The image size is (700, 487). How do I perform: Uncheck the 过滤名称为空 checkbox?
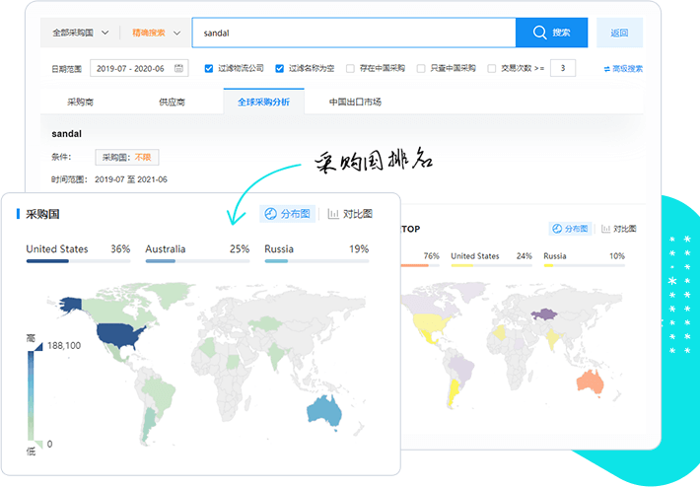pos(280,69)
